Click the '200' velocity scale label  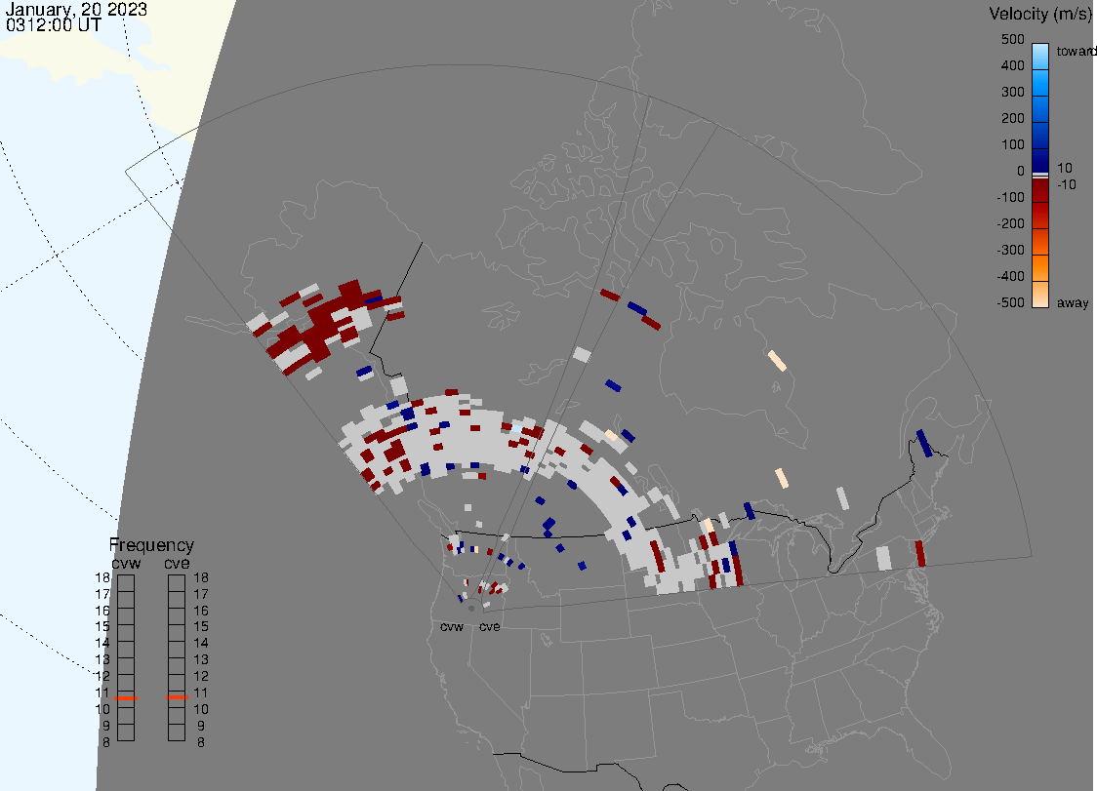tap(1013, 119)
